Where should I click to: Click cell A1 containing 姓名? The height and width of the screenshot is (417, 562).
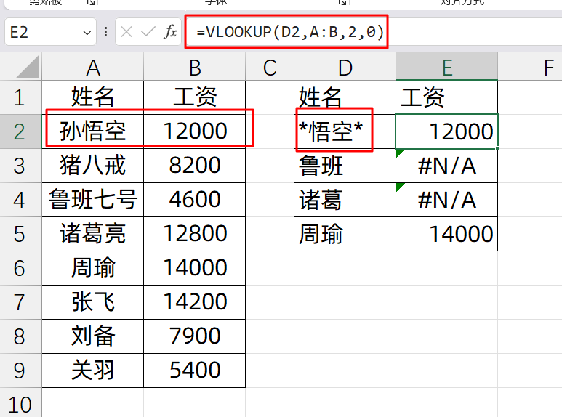point(93,97)
